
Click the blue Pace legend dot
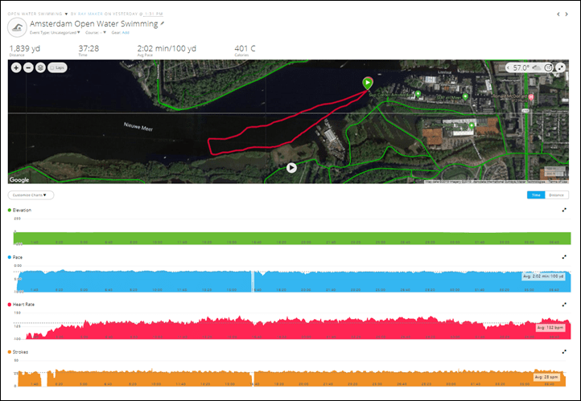point(10,257)
